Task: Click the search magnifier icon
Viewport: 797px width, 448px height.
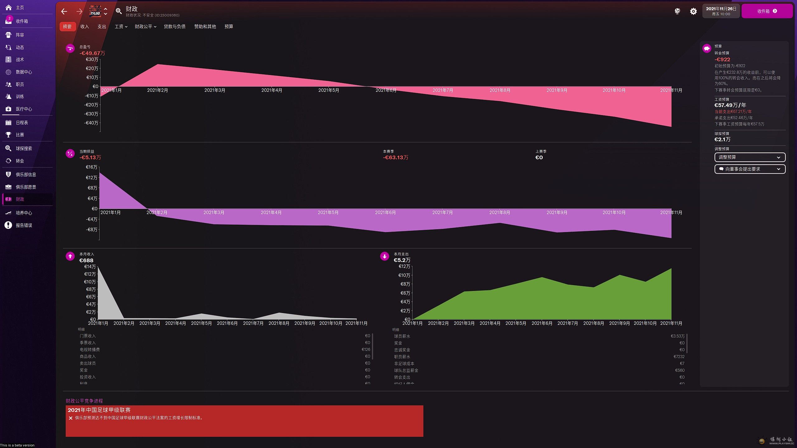Action: click(x=118, y=12)
